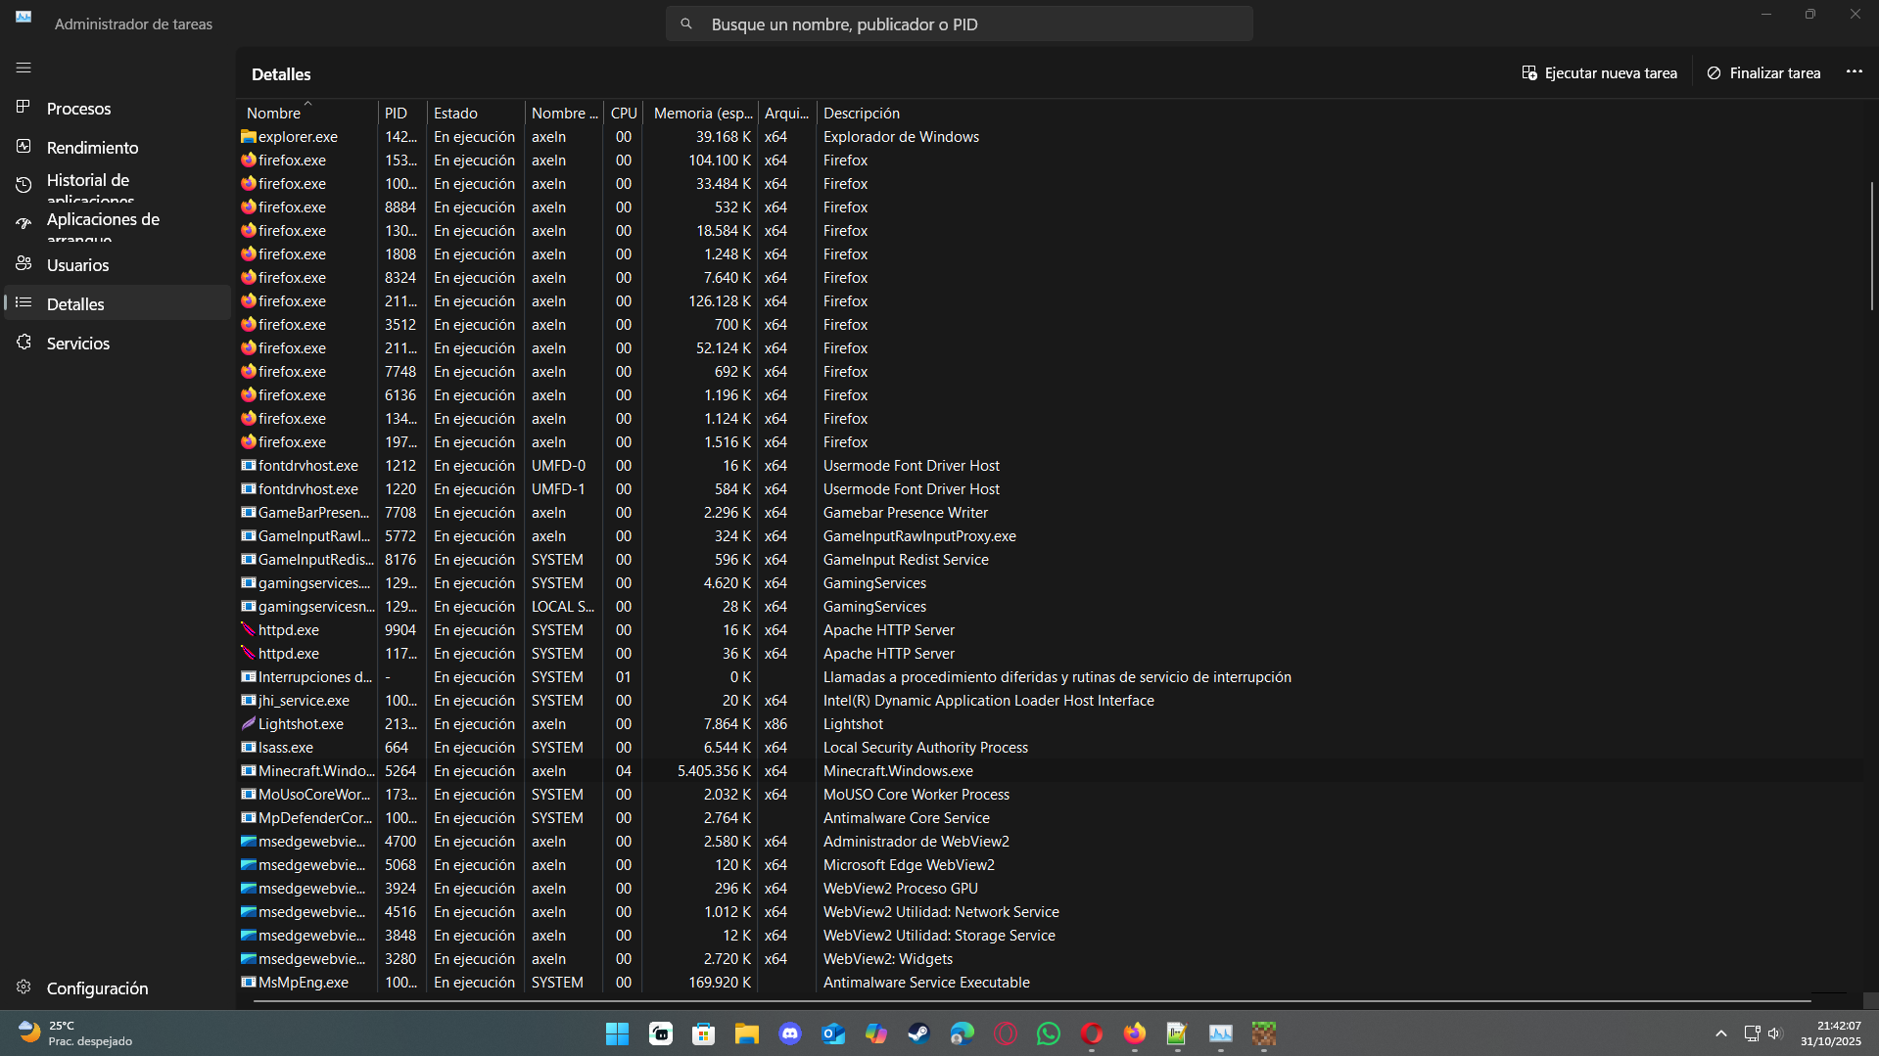Open the three-dot more options menu
1879x1056 pixels.
click(1854, 72)
